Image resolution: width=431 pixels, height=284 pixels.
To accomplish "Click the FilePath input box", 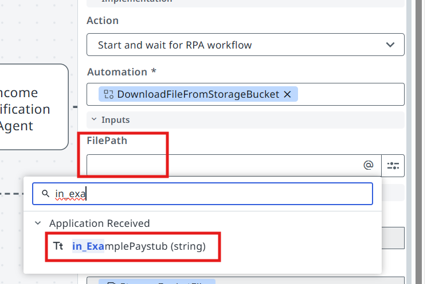I will pos(234,165).
